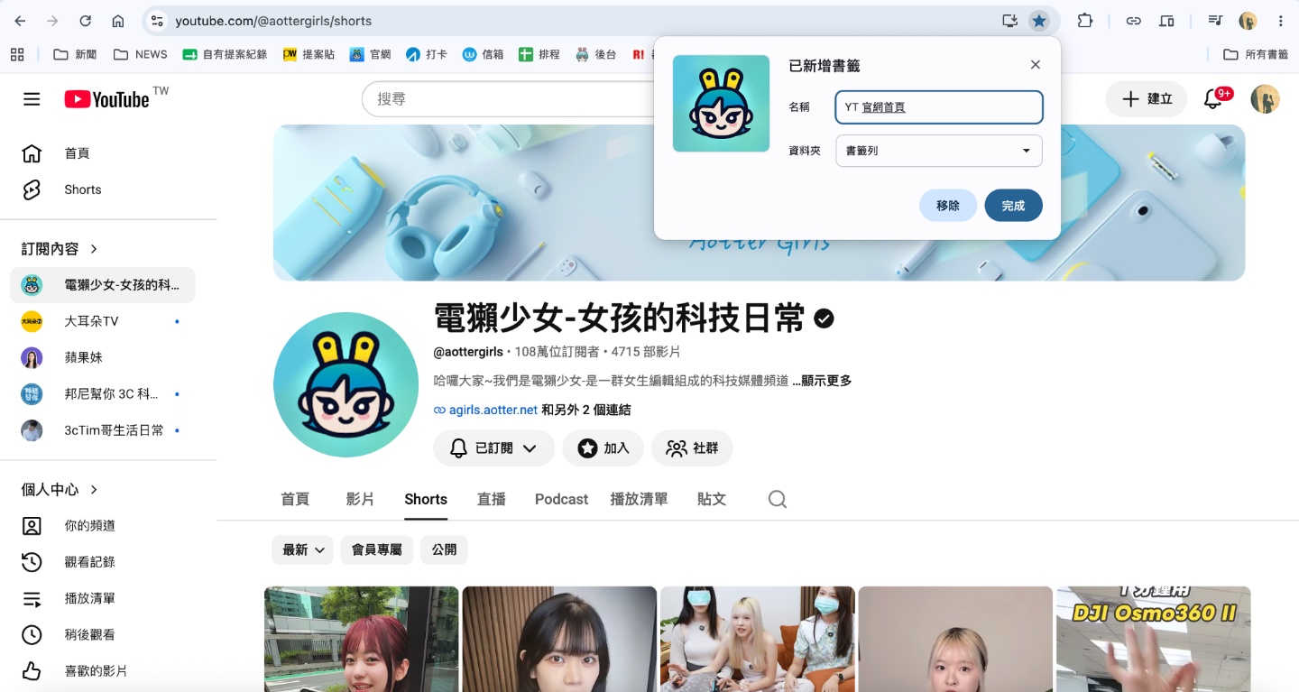Go back with the browser back arrow
Viewport: 1299px width, 692px height.
(20, 21)
